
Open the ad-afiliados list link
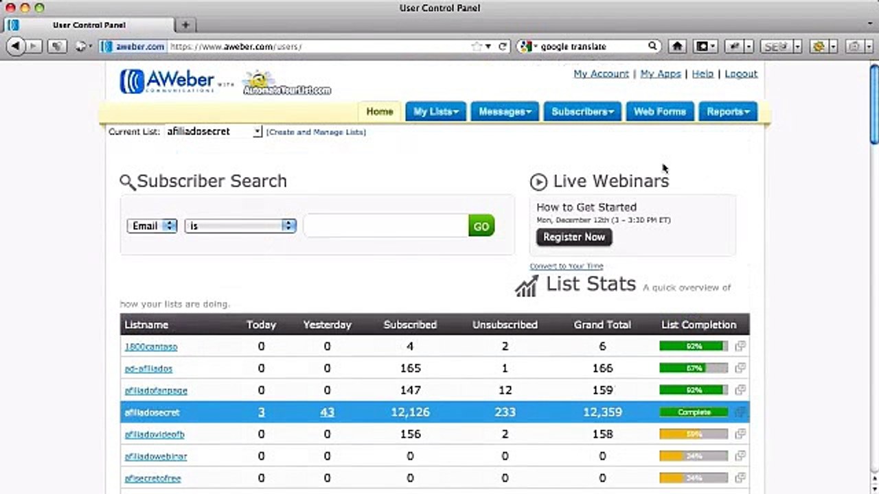click(x=148, y=368)
